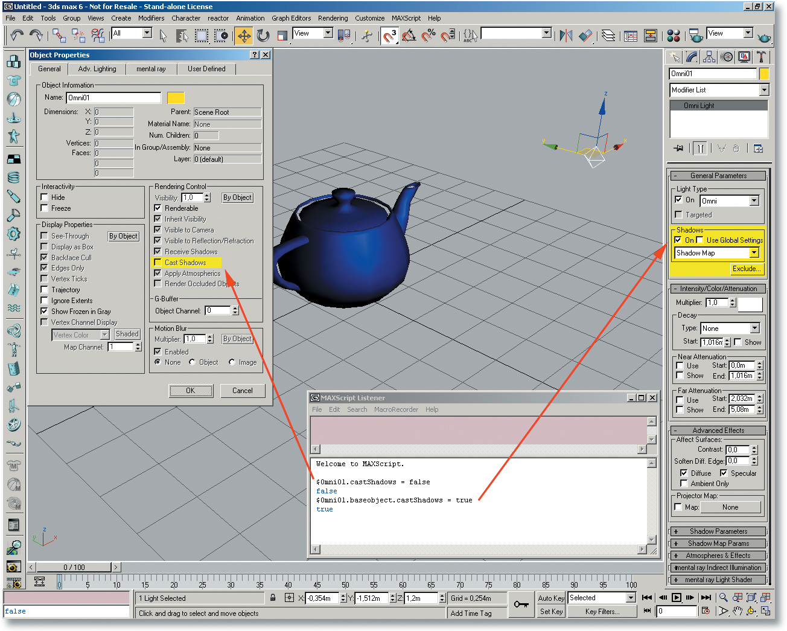
Task: Switch to the Create command panel
Action: (x=674, y=57)
